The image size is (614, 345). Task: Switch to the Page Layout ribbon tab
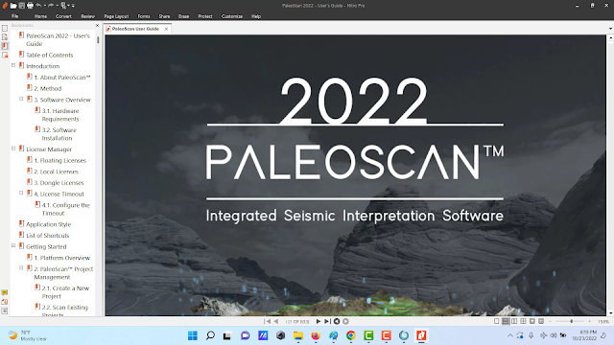coord(116,16)
